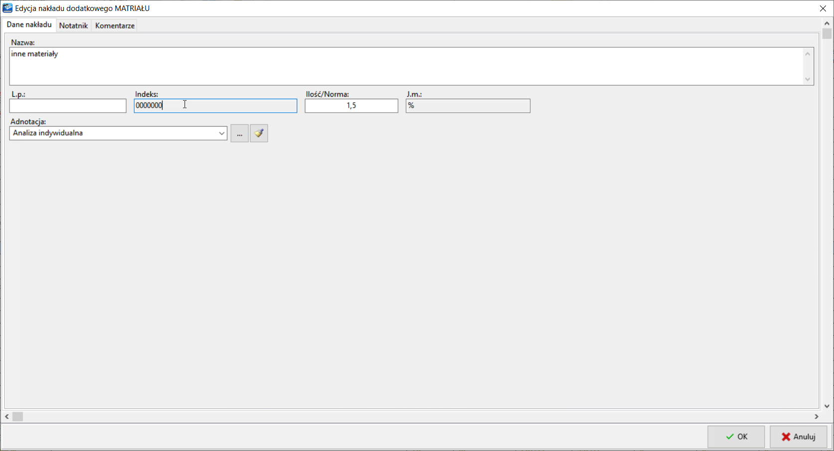Click the L.p. input field
Viewport: 834px width, 451px height.
coord(68,106)
